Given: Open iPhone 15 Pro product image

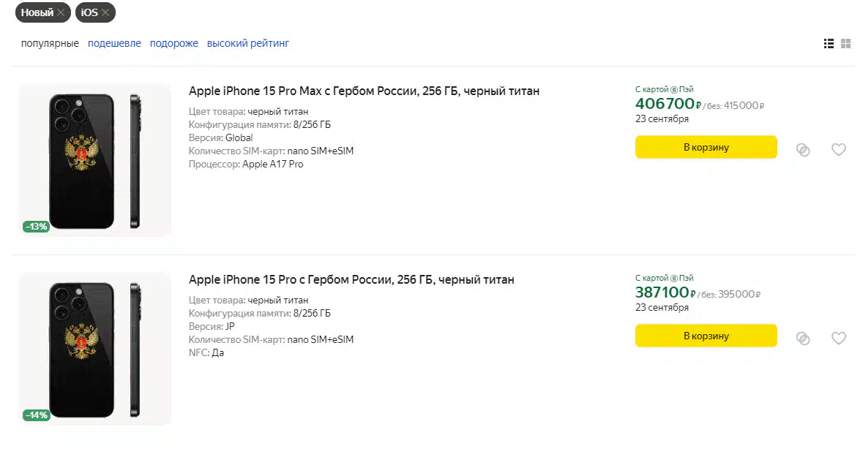Looking at the screenshot, I should (x=94, y=349).
